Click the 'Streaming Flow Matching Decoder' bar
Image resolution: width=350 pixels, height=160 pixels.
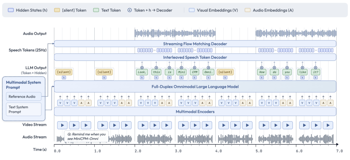pos(195,44)
